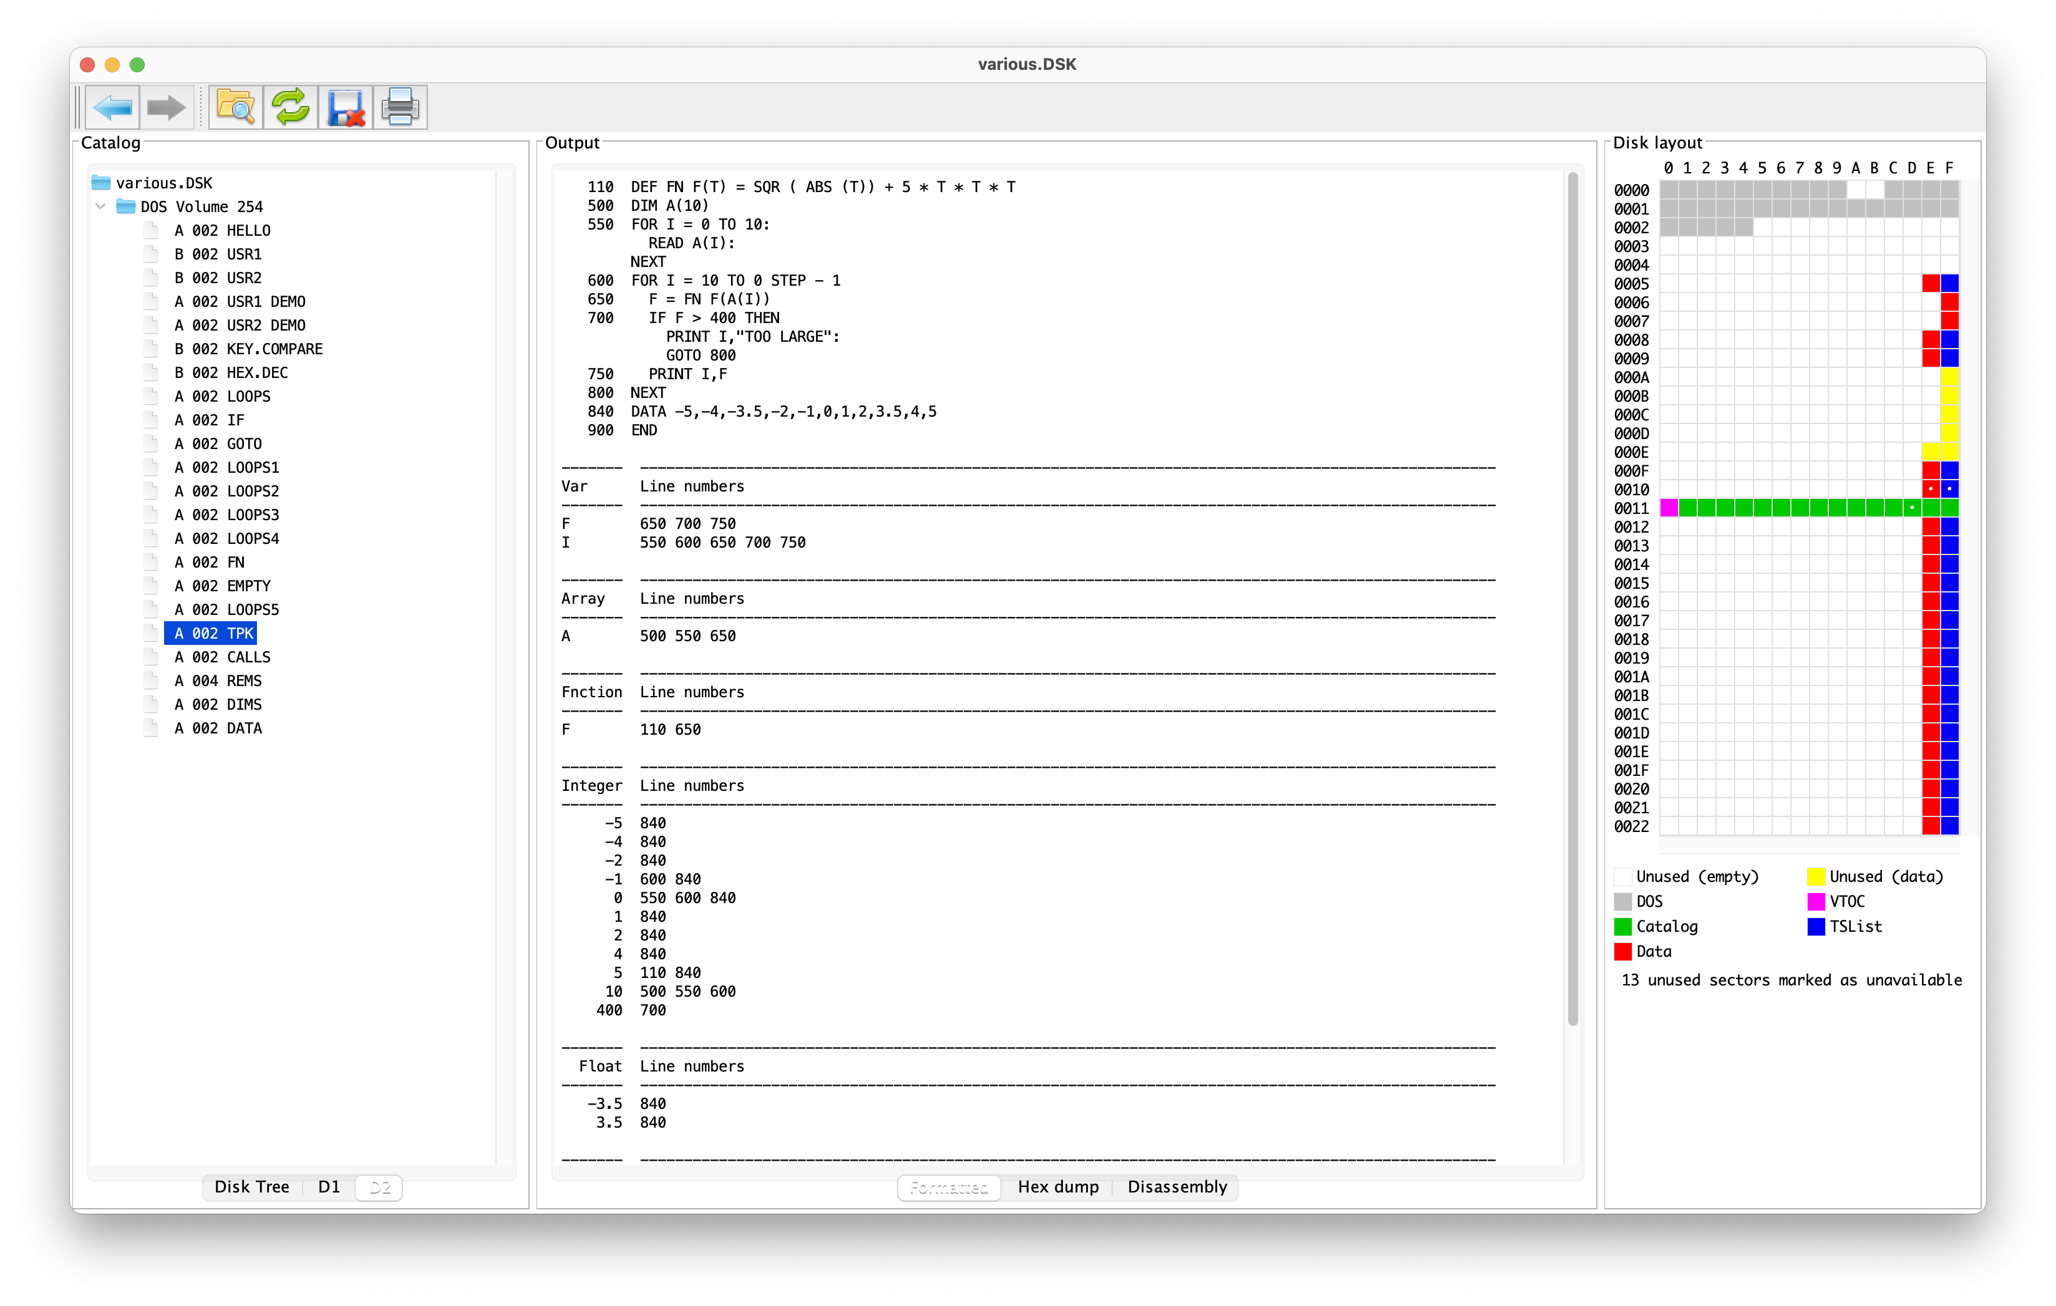Select the D1 segment button
Viewport: 2056px width, 1306px height.
pos(329,1186)
